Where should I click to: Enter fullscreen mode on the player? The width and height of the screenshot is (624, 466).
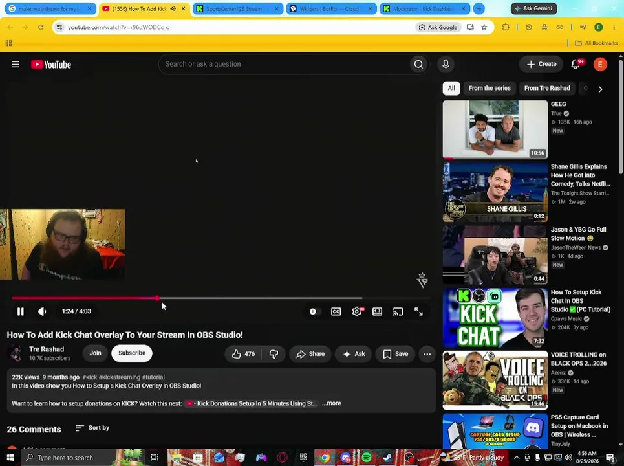pos(418,311)
